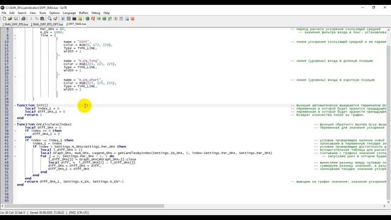The height and width of the screenshot is (220, 391).
Task: Collapse the fold marker at line 9
Action: [15, 38]
